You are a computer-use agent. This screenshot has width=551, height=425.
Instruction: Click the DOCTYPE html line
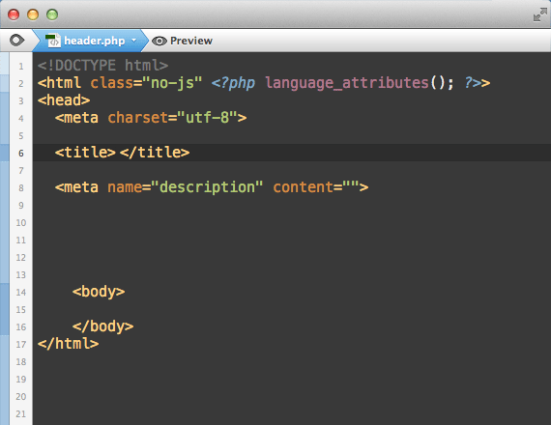coord(102,66)
